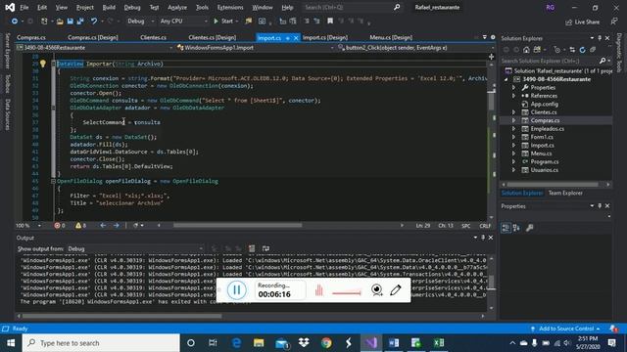Screen dimensions: 627x352
Task: Open the Debug menu
Action: click(x=132, y=7)
